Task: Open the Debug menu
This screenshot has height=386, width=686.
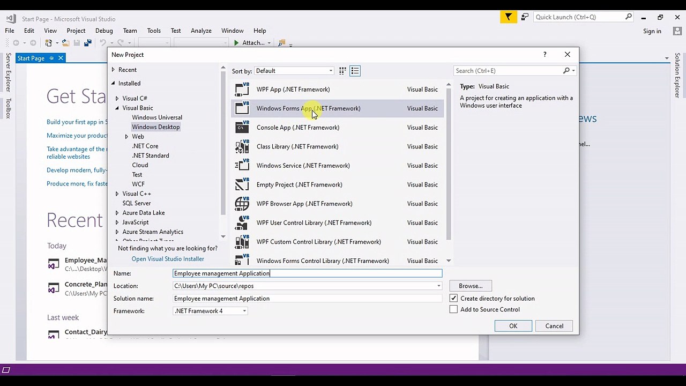Action: point(104,31)
